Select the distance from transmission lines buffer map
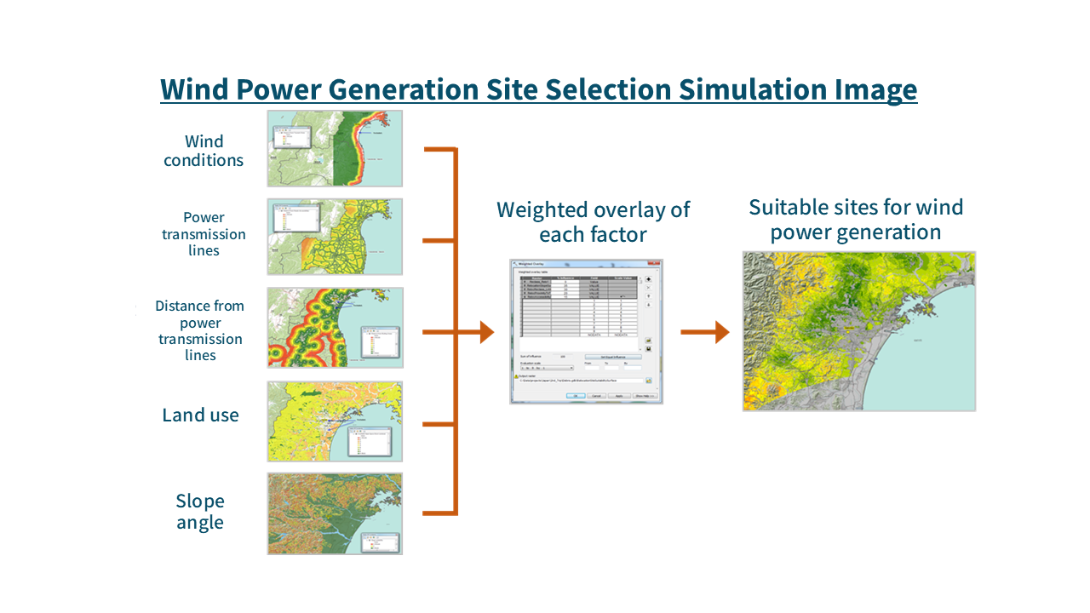 tap(335, 328)
